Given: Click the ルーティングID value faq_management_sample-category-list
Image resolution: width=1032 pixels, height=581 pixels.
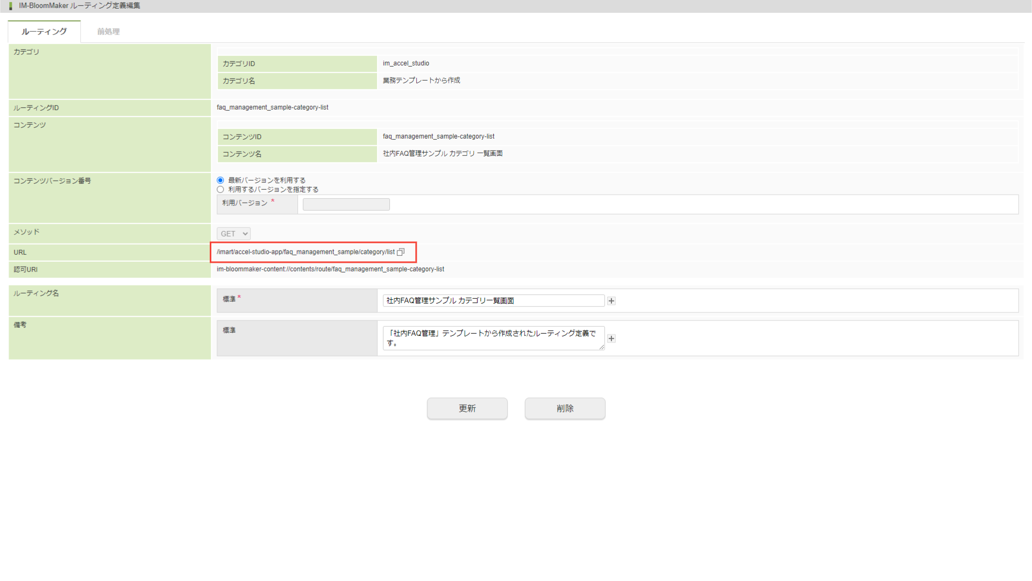Looking at the screenshot, I should (273, 107).
